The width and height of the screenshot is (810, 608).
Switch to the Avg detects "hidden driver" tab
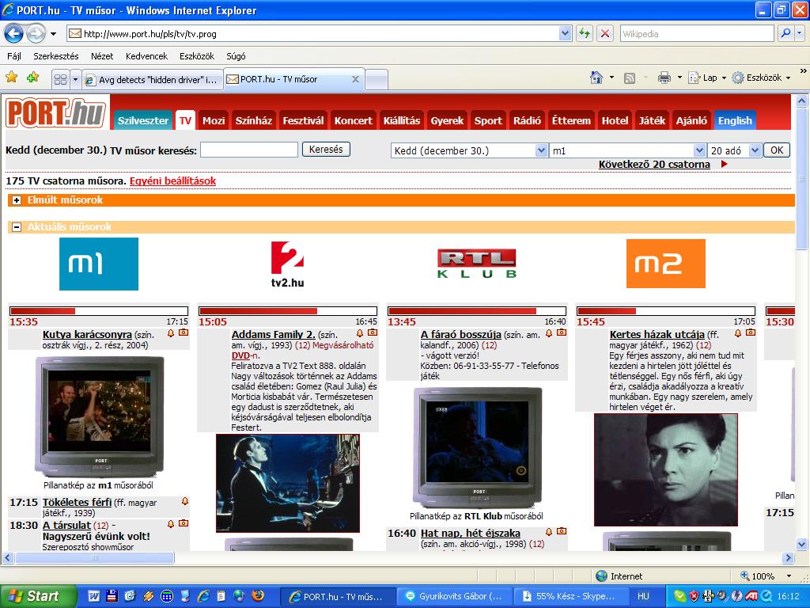[153, 80]
